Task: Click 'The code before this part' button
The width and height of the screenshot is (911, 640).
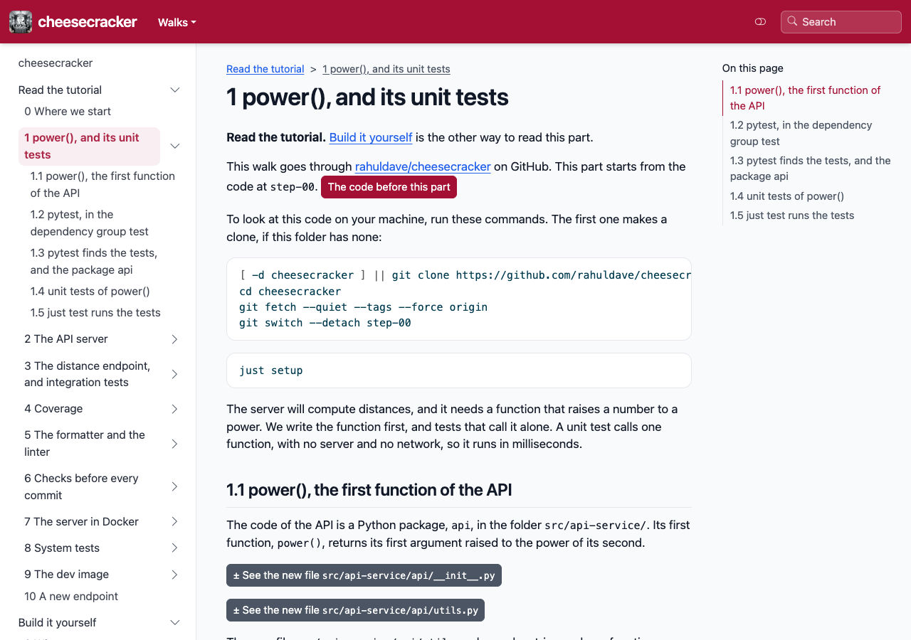Action: coord(389,187)
